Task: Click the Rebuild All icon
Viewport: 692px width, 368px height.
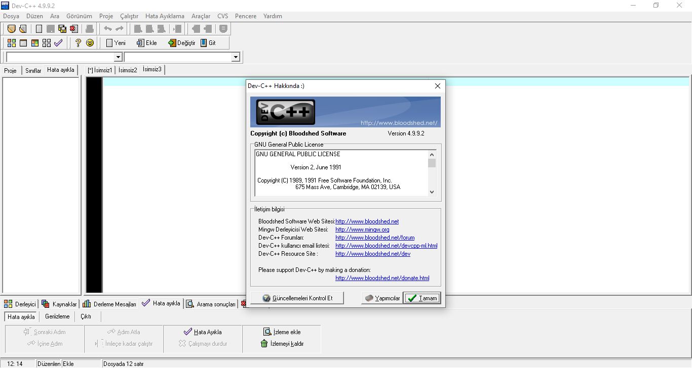Action: [47, 43]
